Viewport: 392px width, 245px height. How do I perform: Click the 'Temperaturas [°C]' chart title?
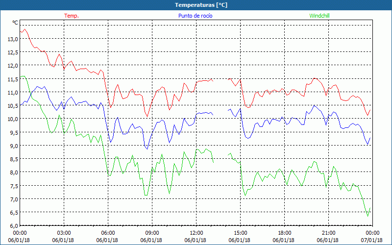[201, 5]
